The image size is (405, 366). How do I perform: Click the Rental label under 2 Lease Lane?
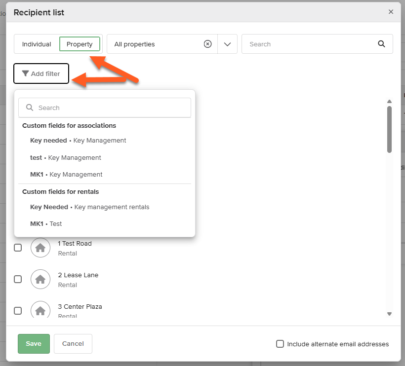[67, 285]
